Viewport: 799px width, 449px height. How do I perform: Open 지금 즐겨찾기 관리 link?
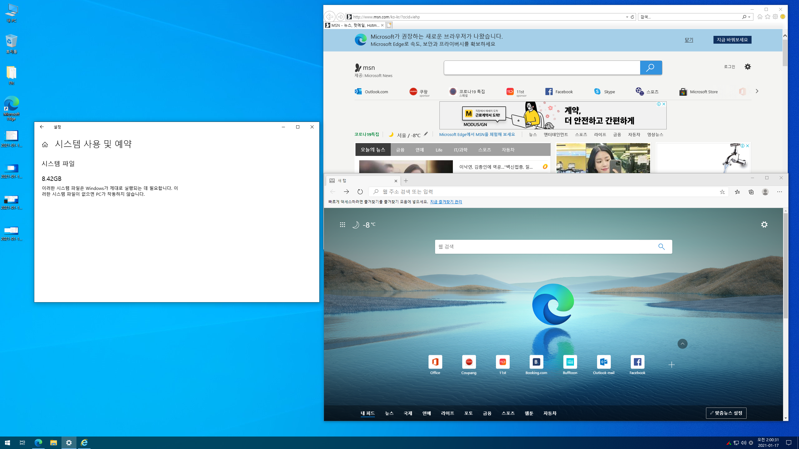446,202
